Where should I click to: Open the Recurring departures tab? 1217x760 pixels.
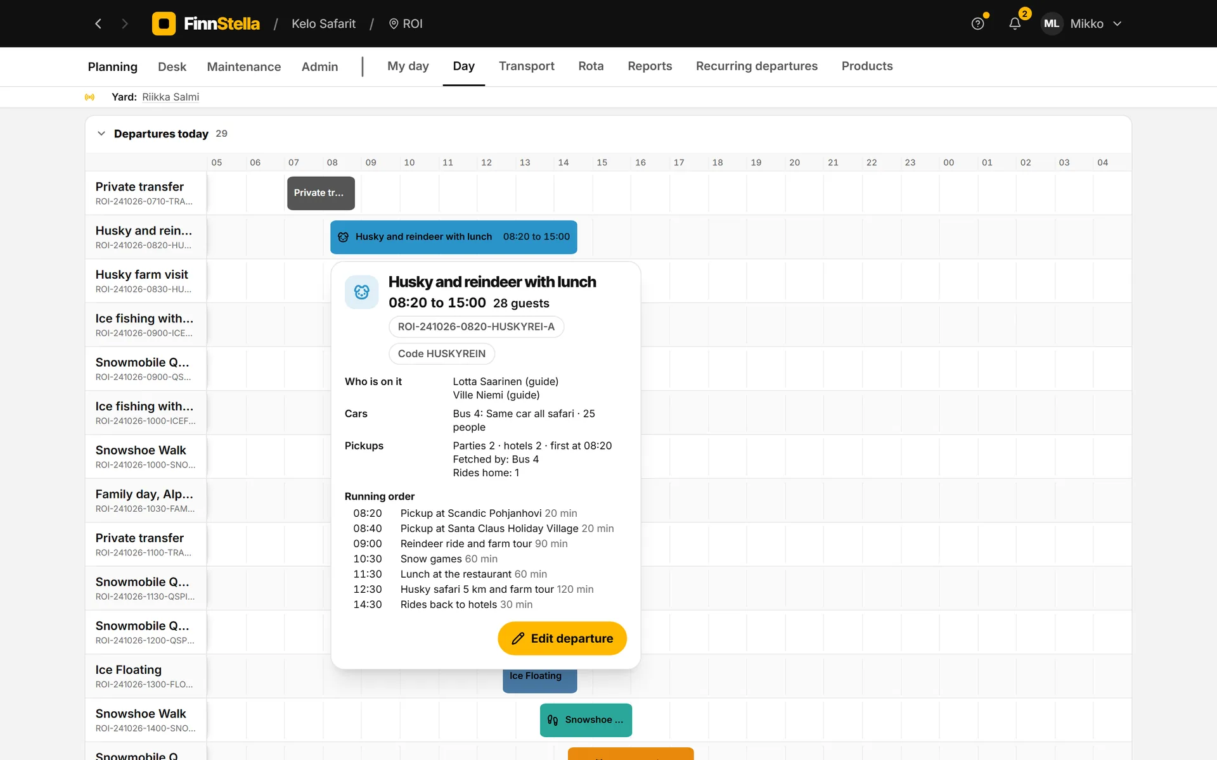tap(757, 66)
